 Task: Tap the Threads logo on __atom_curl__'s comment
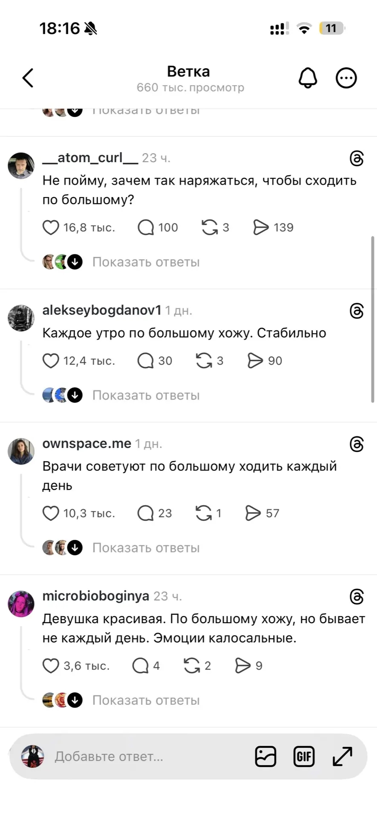tap(356, 158)
